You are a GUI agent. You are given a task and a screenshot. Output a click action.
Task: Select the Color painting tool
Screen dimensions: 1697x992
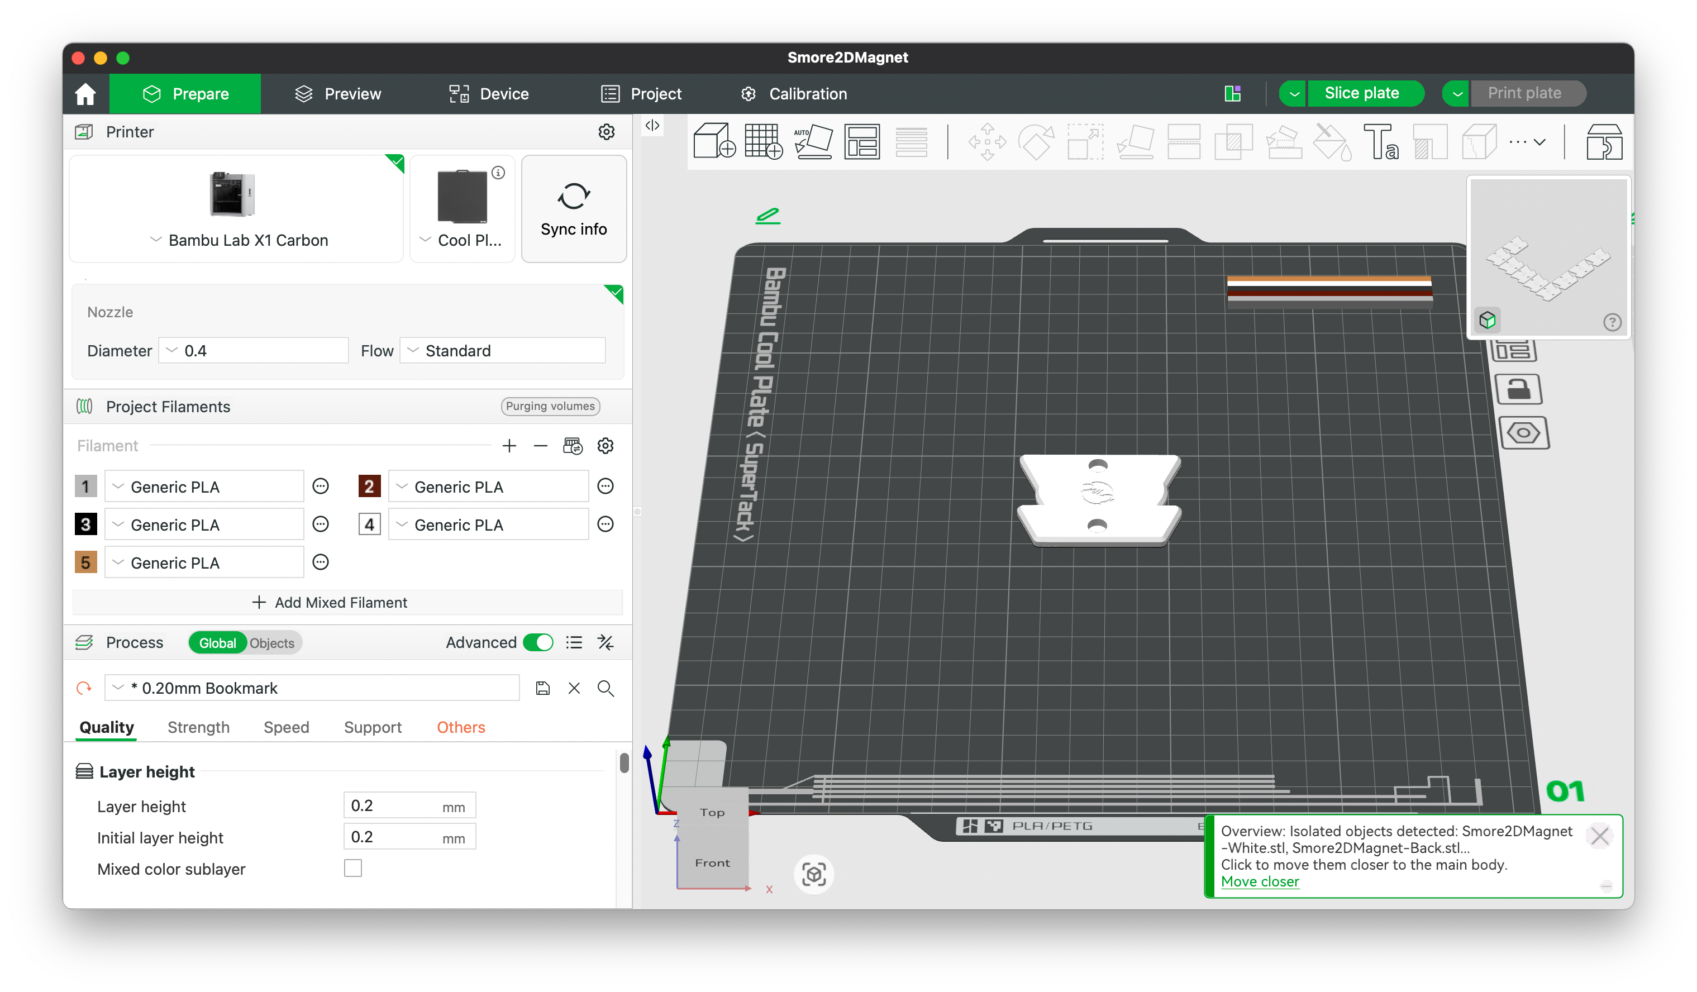[x=1332, y=141]
